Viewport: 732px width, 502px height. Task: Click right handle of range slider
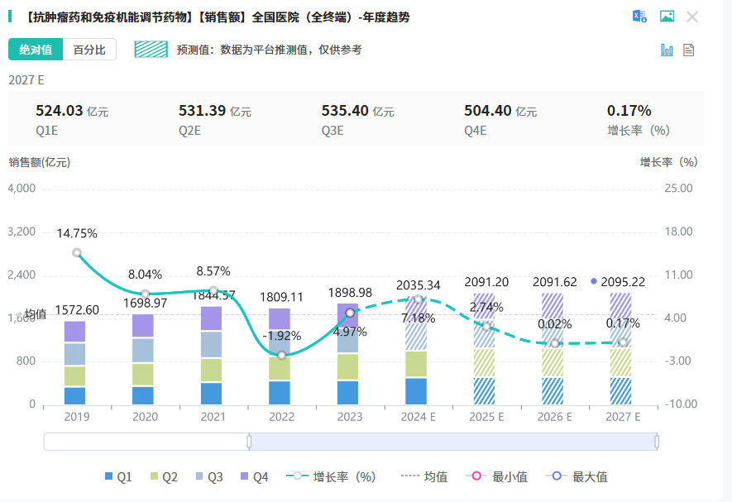(x=657, y=442)
